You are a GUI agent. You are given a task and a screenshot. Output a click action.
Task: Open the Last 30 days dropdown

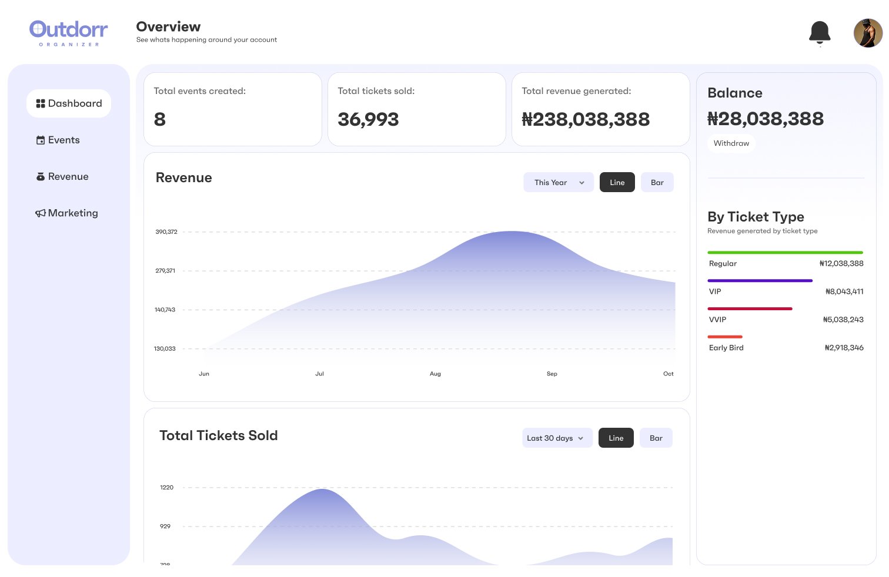[x=557, y=438]
